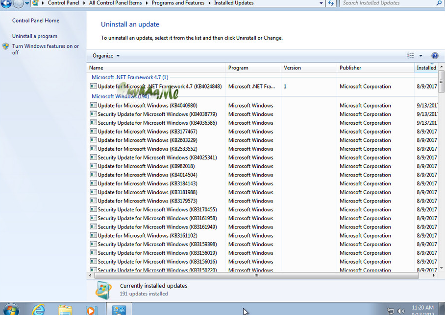Viewport: 445px width, 315px height.
Task: Click the icon of update KB3184143
Action: point(93,183)
